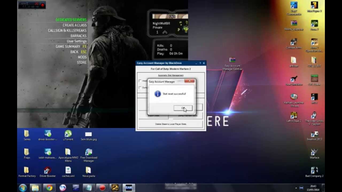This screenshot has height=192, width=342.
Task: Select CALLSIGN & KILLSTREAKS menu entry
Action: (67, 30)
